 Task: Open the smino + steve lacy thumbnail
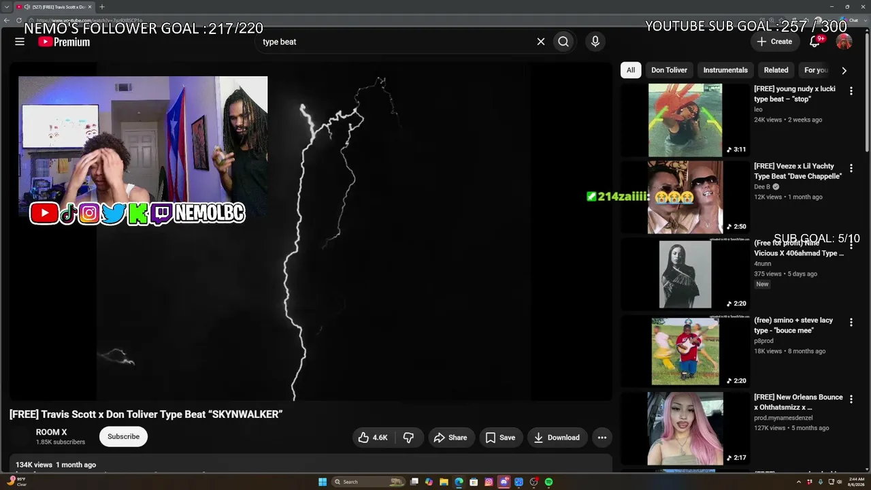click(x=685, y=351)
